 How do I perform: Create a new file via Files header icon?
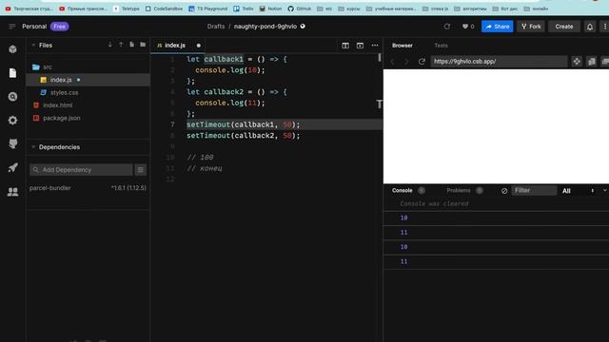(x=131, y=45)
